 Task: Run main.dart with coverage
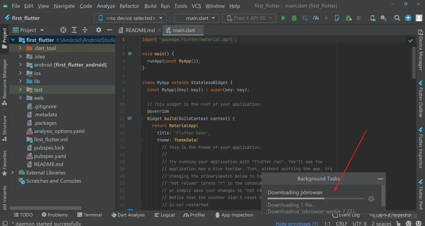pos(305,18)
